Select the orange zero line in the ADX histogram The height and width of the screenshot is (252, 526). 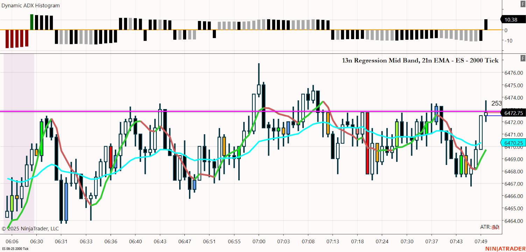tap(250, 30)
